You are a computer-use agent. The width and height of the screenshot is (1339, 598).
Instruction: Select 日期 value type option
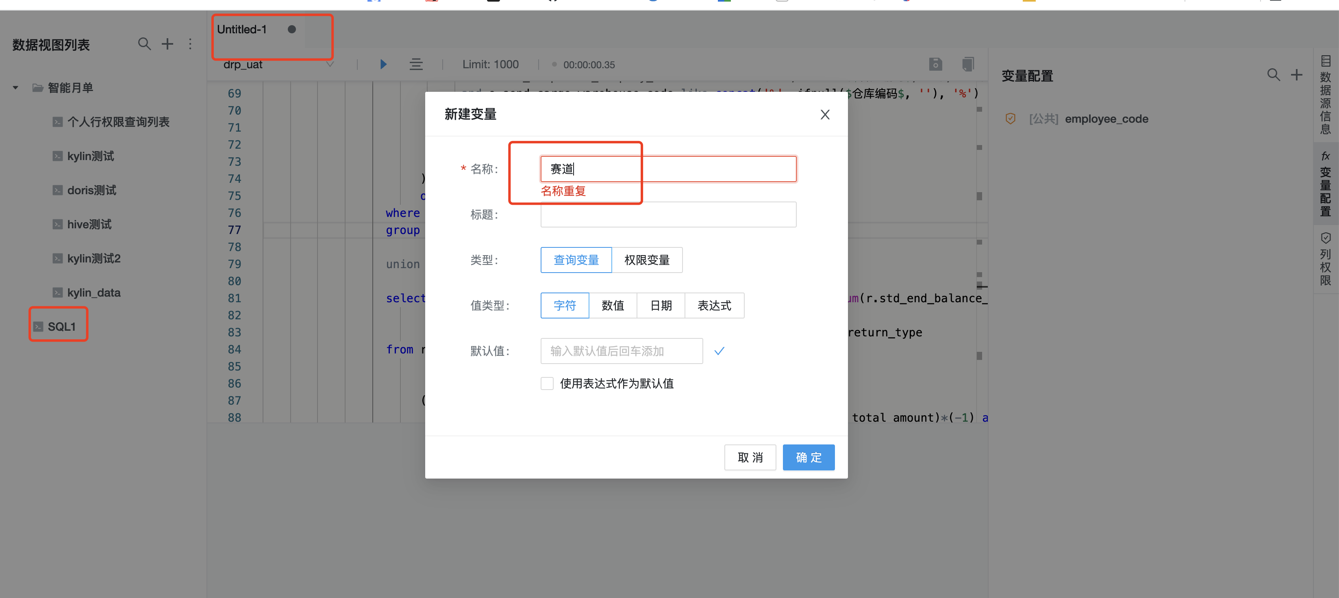point(660,305)
